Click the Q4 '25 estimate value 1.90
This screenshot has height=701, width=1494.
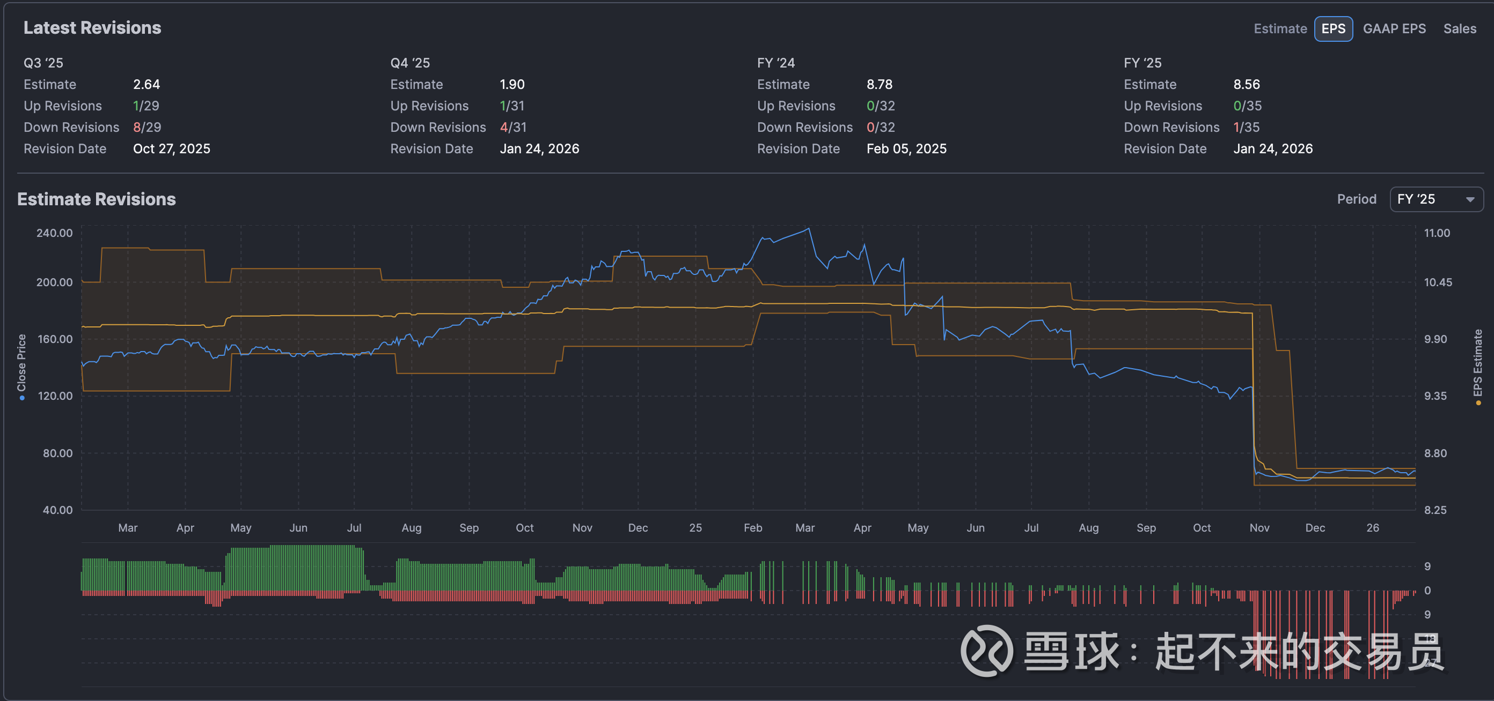(511, 85)
